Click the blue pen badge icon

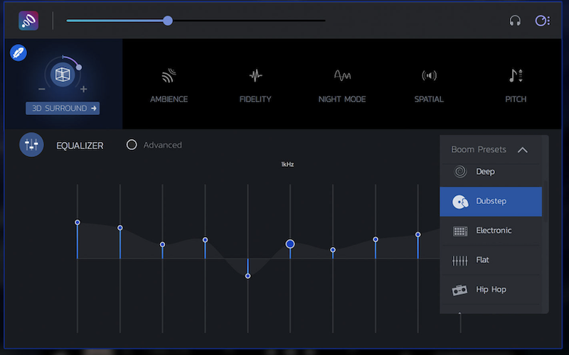pyautogui.click(x=18, y=53)
